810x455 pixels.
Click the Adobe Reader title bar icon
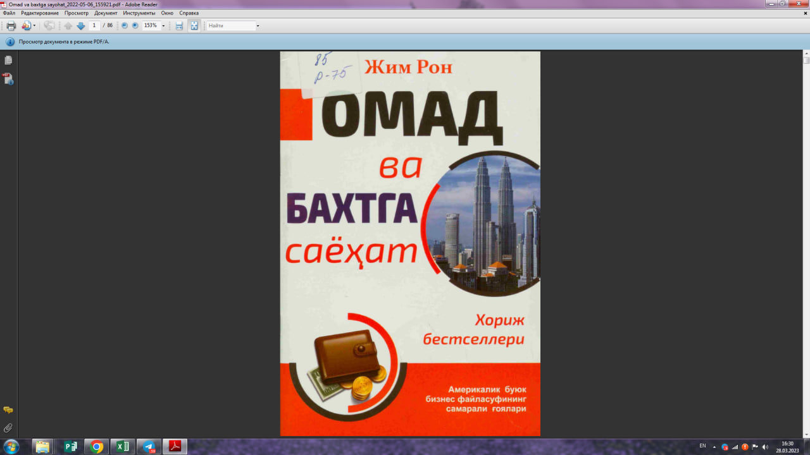[x=4, y=4]
